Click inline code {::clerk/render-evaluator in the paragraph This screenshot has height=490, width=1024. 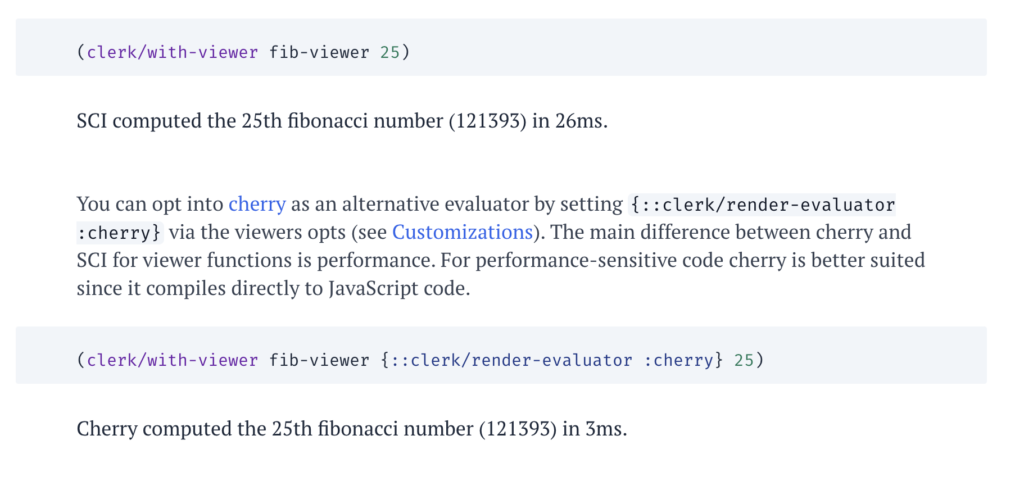(x=762, y=205)
